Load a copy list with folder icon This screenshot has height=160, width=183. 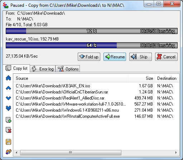coord(9,152)
